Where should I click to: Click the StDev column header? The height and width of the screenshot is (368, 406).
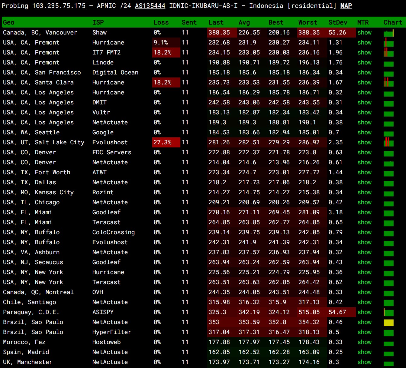pos(338,22)
